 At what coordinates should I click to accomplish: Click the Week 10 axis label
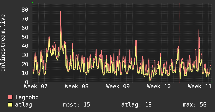(x=159, y=86)
